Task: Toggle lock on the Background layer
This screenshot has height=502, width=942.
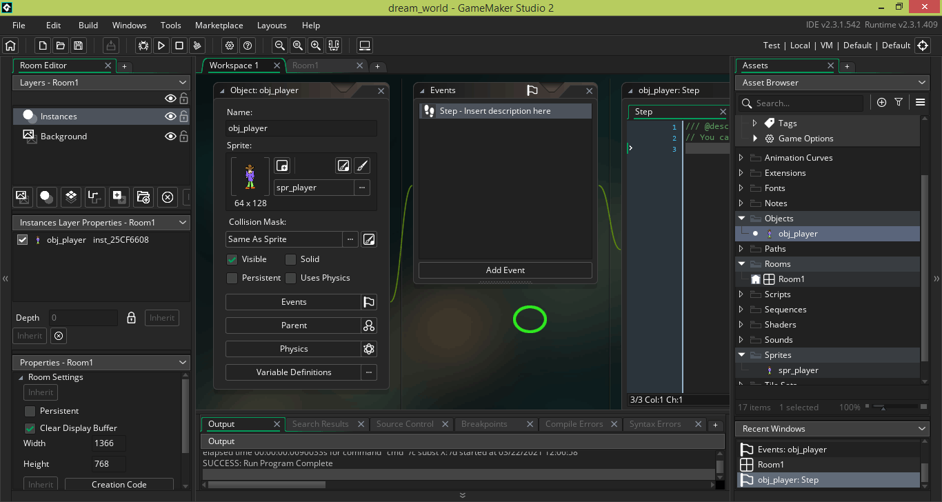Action: [x=184, y=137]
